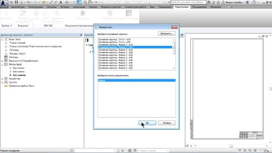Select the Text tool 'A' icon
The height and width of the screenshot is (153, 272).
(x=61, y=2)
